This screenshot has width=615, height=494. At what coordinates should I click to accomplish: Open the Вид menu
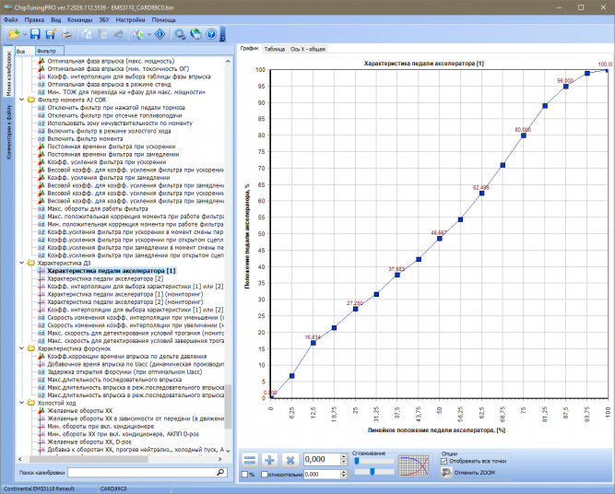(56, 19)
